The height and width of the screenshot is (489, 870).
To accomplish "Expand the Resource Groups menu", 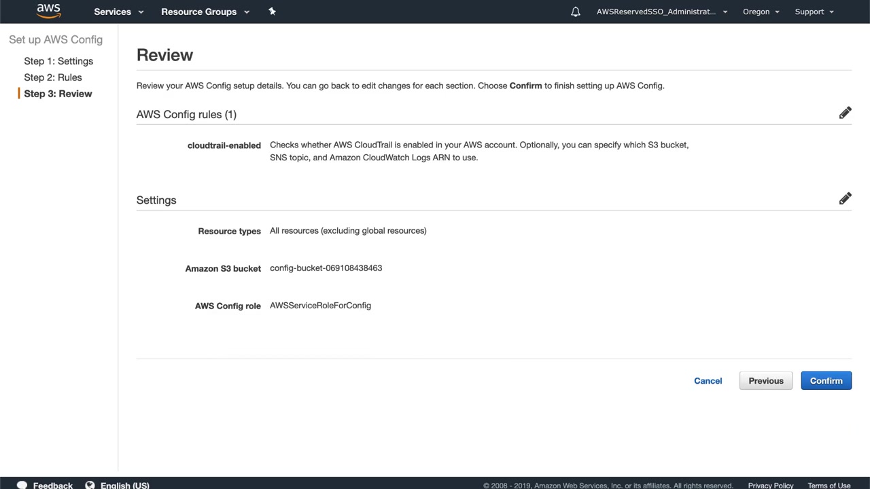I will (x=205, y=12).
